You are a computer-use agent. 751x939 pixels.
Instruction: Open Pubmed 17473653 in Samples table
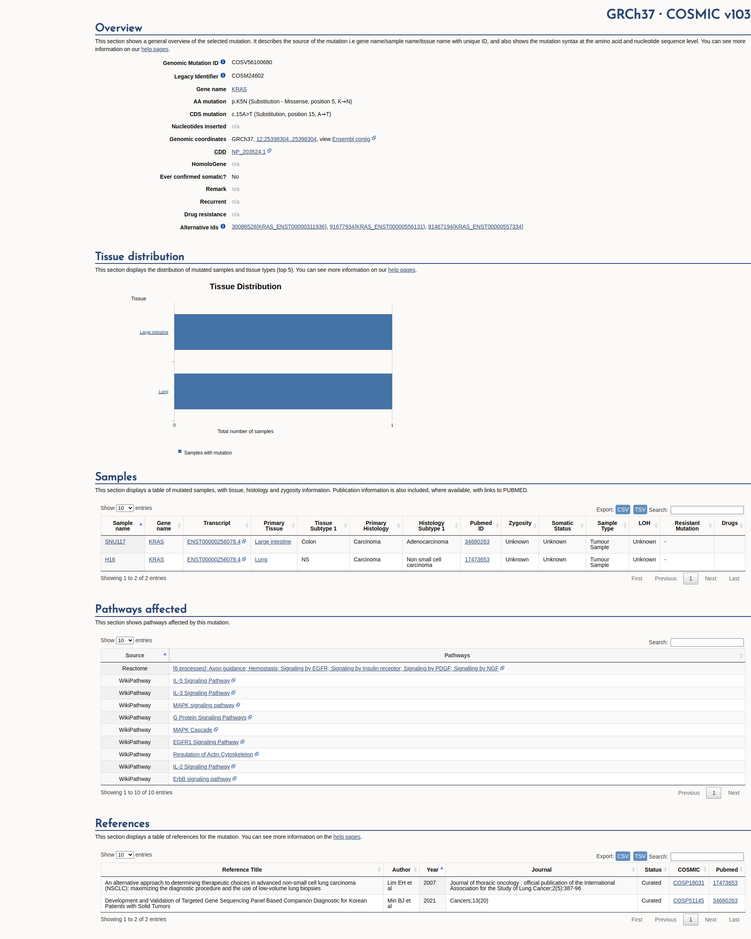pyautogui.click(x=477, y=559)
